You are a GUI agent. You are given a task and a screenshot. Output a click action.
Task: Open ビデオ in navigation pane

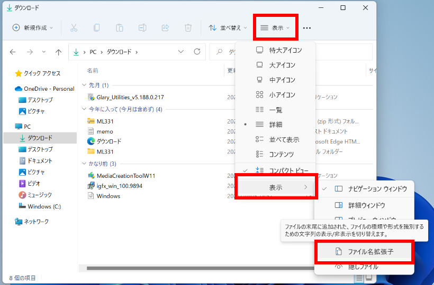coord(29,183)
